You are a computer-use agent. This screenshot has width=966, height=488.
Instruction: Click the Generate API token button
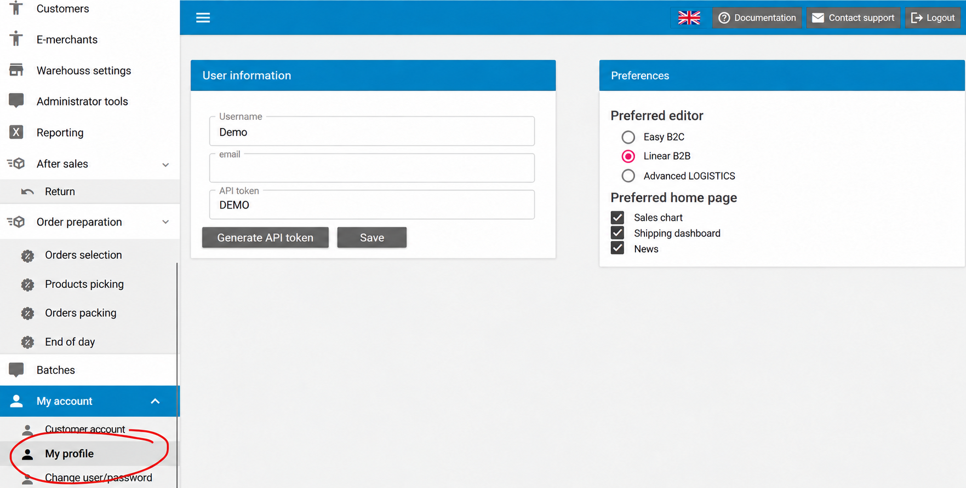(265, 237)
